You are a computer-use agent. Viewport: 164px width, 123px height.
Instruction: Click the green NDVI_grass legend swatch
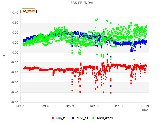pyautogui.click(x=93, y=118)
